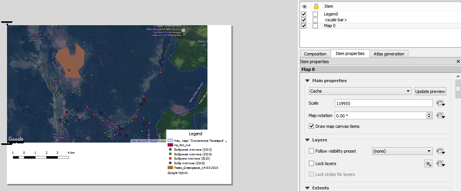The width and height of the screenshot is (461, 191).
Task: Click data-defined override icon for Lock layers
Action: [x=440, y=164]
